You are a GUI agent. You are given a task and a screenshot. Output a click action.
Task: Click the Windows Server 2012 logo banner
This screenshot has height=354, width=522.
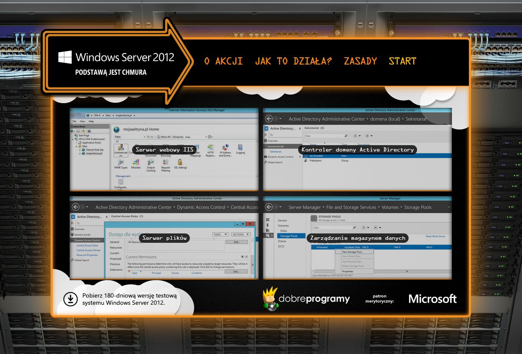(116, 62)
